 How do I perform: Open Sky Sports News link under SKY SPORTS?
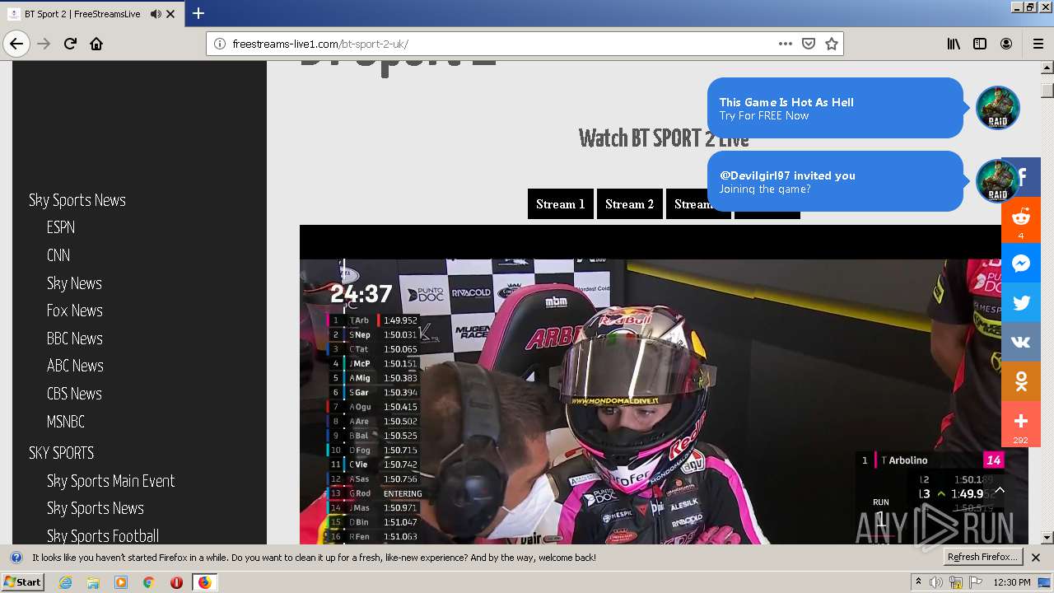pos(96,508)
